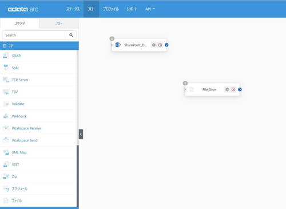The height and width of the screenshot is (209, 286).
Task: Open the レポート page
Action: [x=132, y=9]
